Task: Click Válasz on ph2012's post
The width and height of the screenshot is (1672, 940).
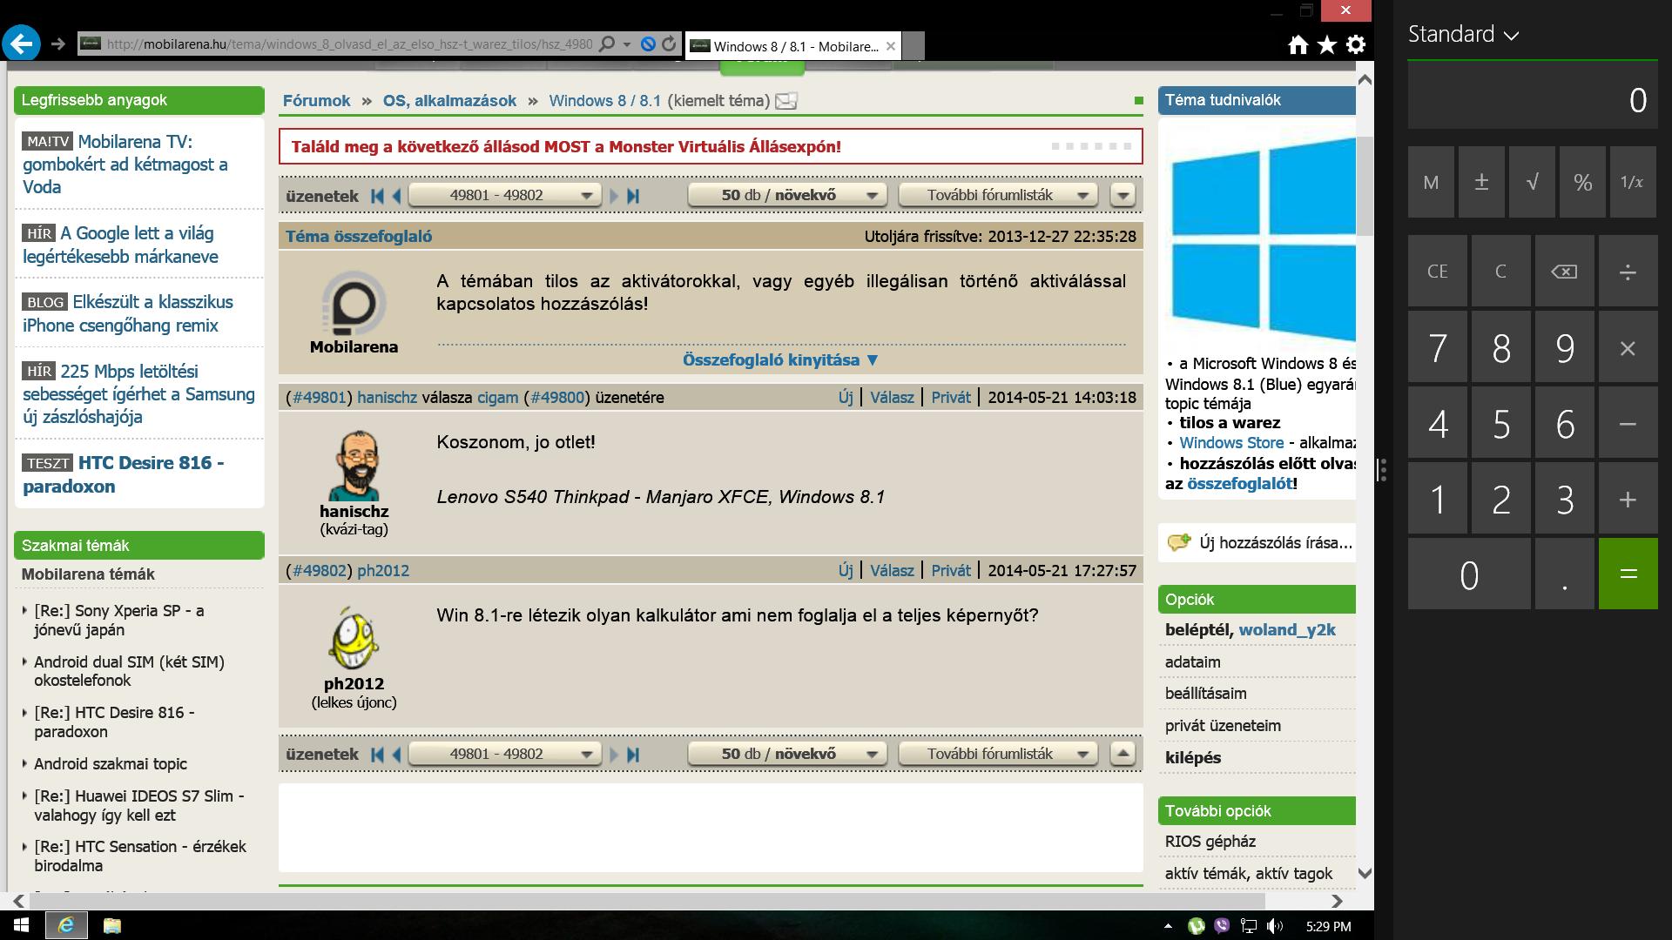Action: [892, 571]
